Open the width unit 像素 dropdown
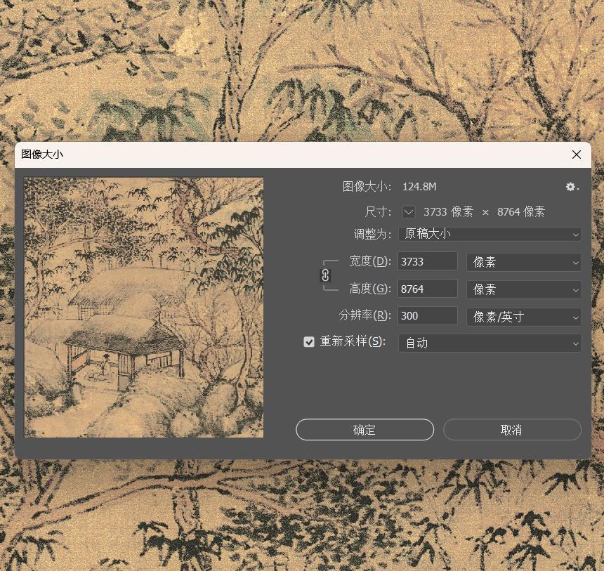Viewport: 604px width, 571px height. coord(524,263)
